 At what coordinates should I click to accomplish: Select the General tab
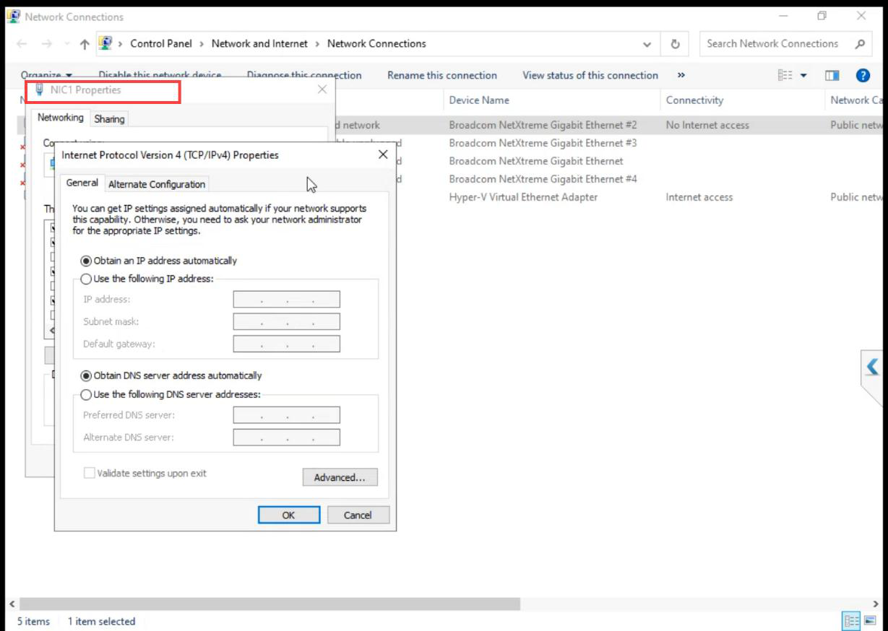pyautogui.click(x=82, y=183)
